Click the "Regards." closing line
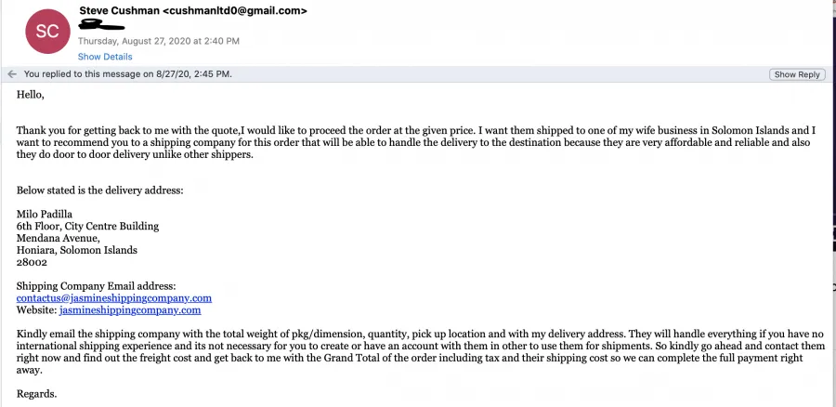 [37, 394]
